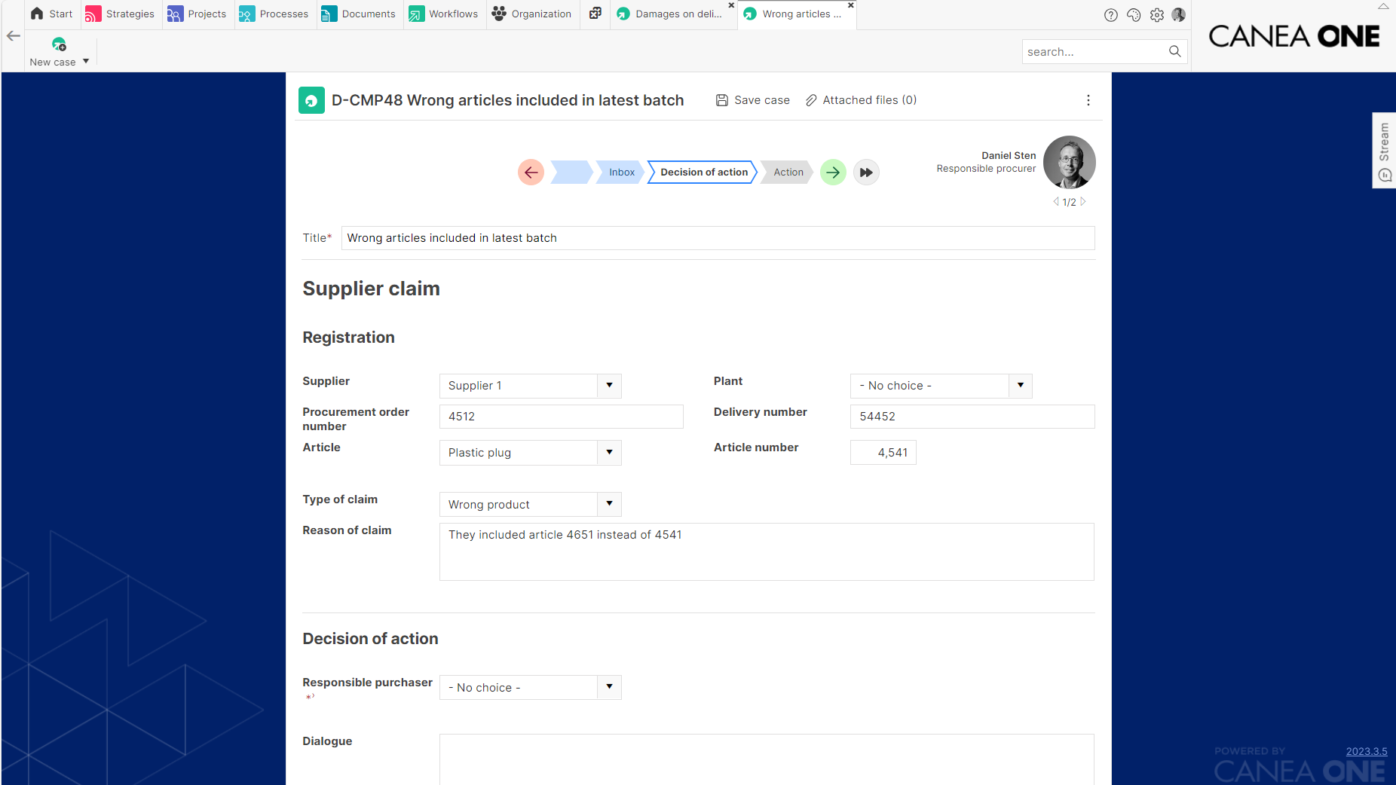Image resolution: width=1396 pixels, height=785 pixels.
Task: Click the search magnifier icon
Action: point(1174,51)
